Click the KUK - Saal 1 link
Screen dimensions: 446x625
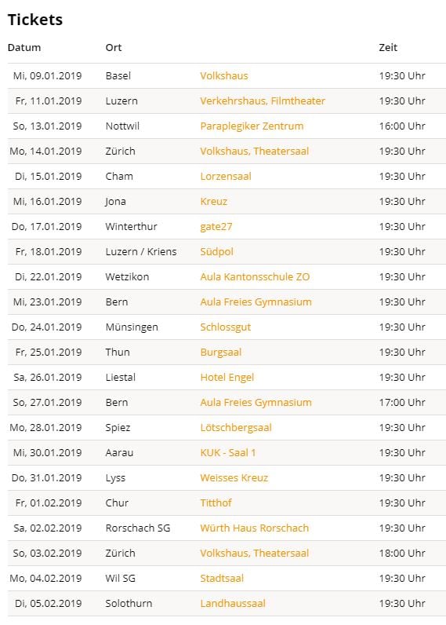227,452
